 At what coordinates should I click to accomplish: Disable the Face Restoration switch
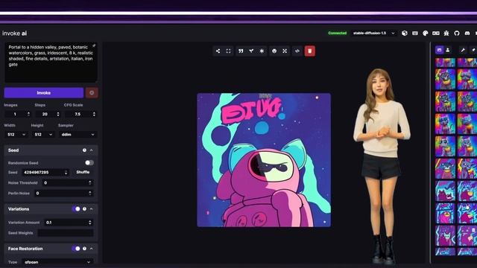pos(76,248)
